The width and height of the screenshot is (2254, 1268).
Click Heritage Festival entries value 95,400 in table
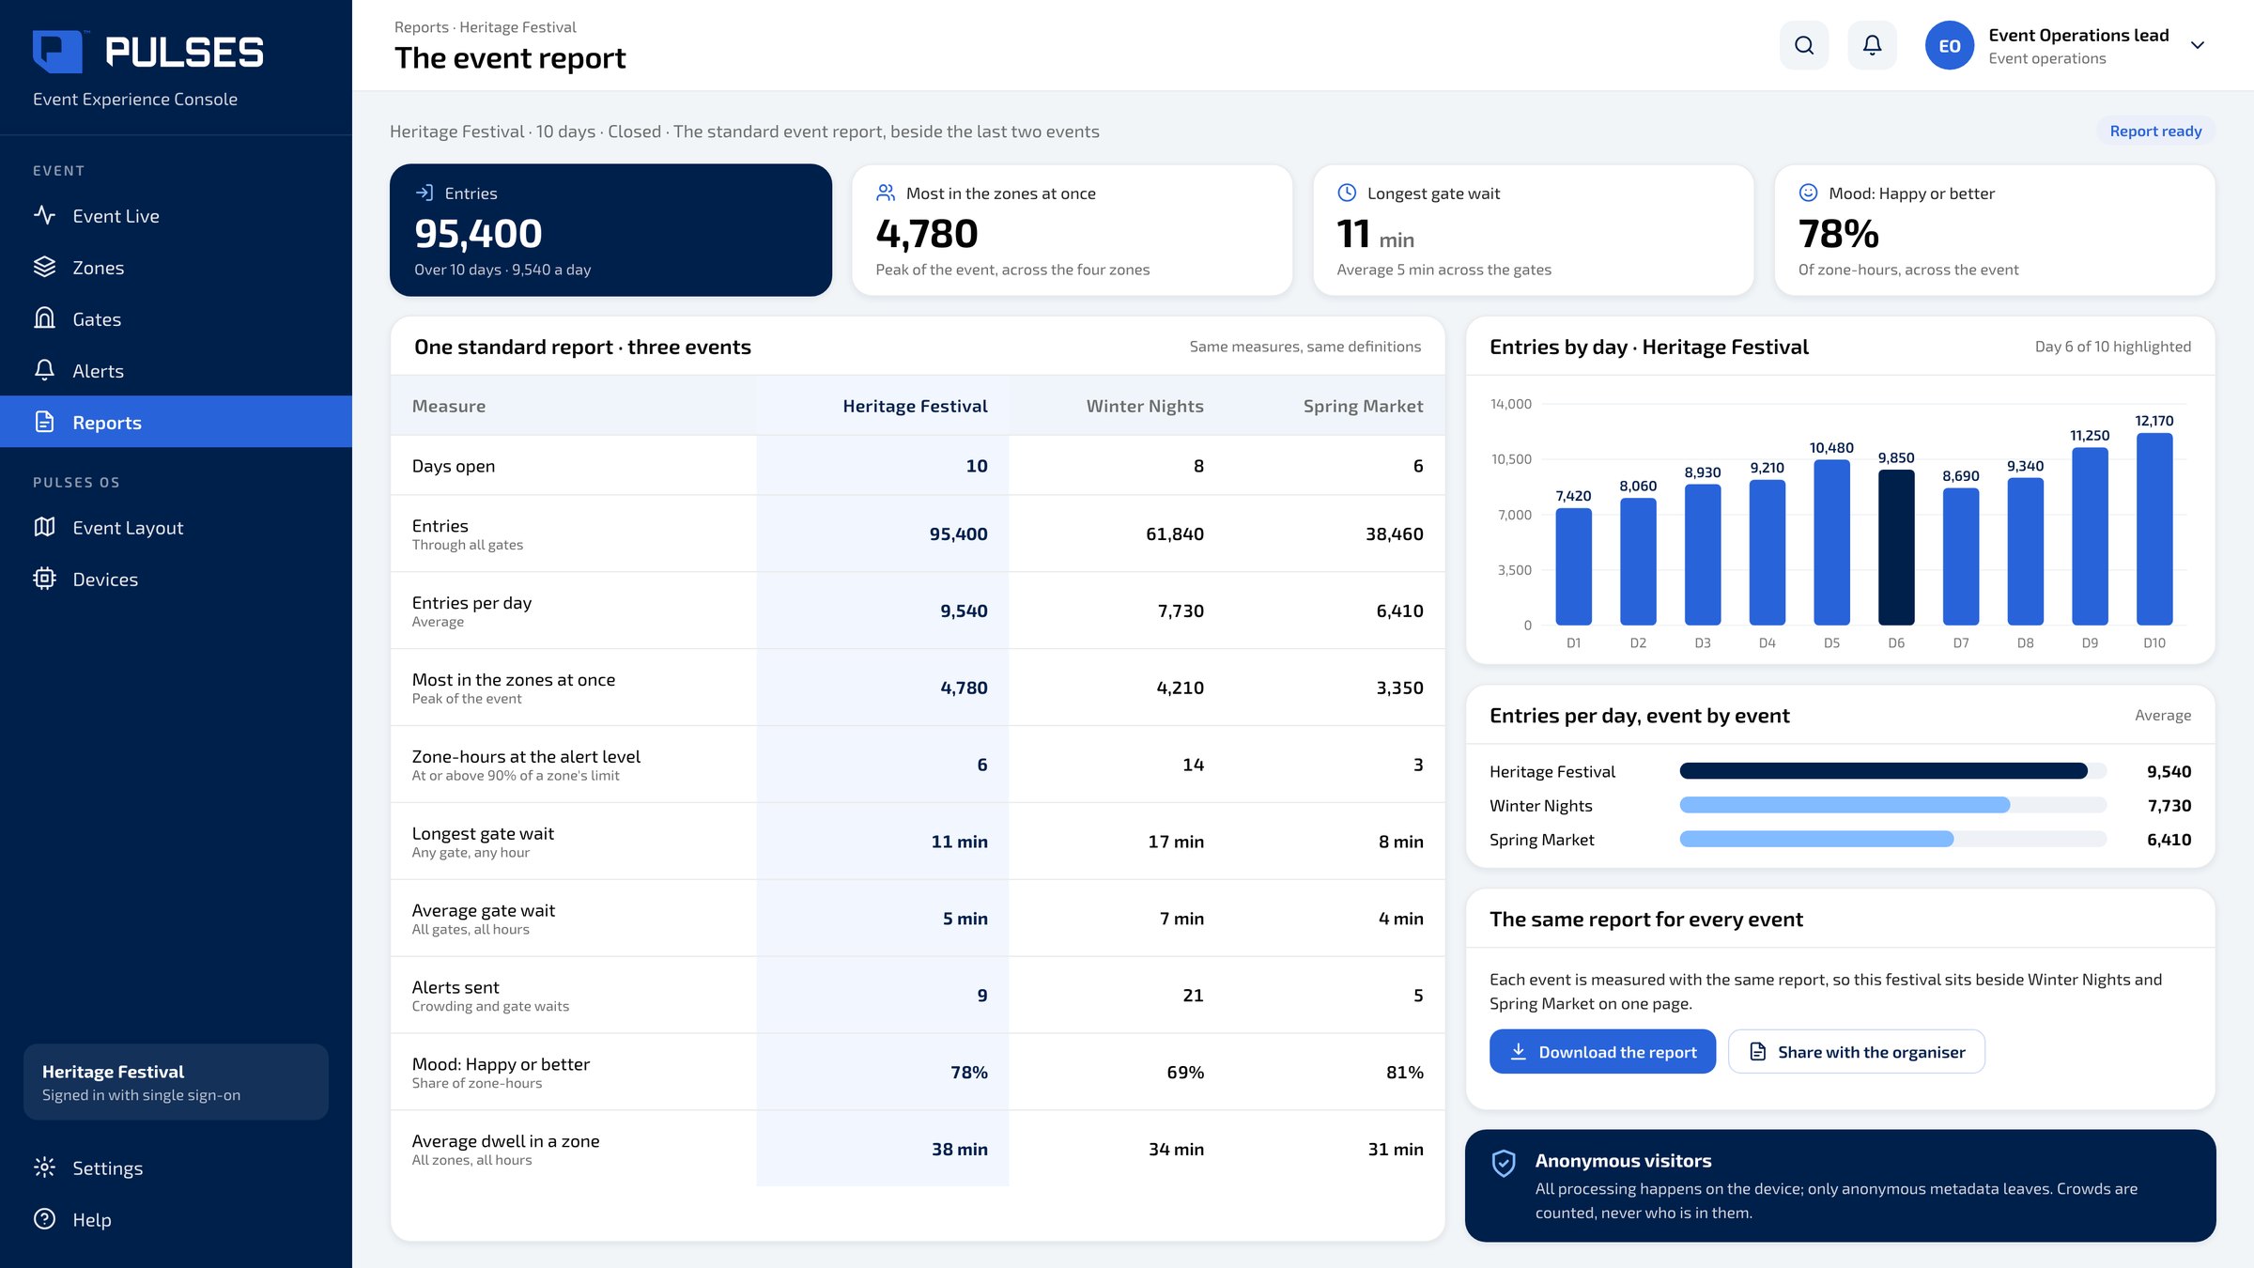958,533
